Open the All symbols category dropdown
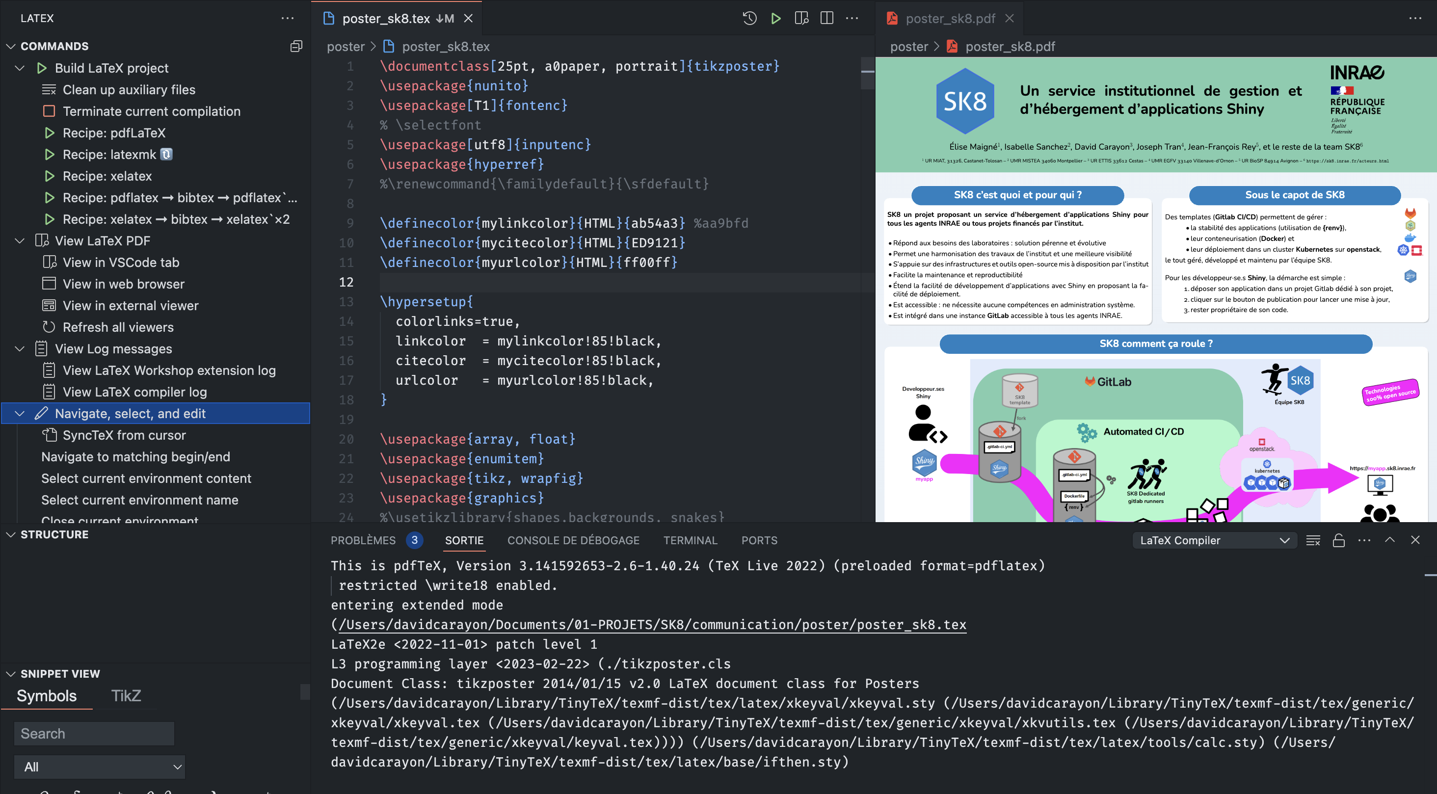1437x794 pixels. pos(99,767)
